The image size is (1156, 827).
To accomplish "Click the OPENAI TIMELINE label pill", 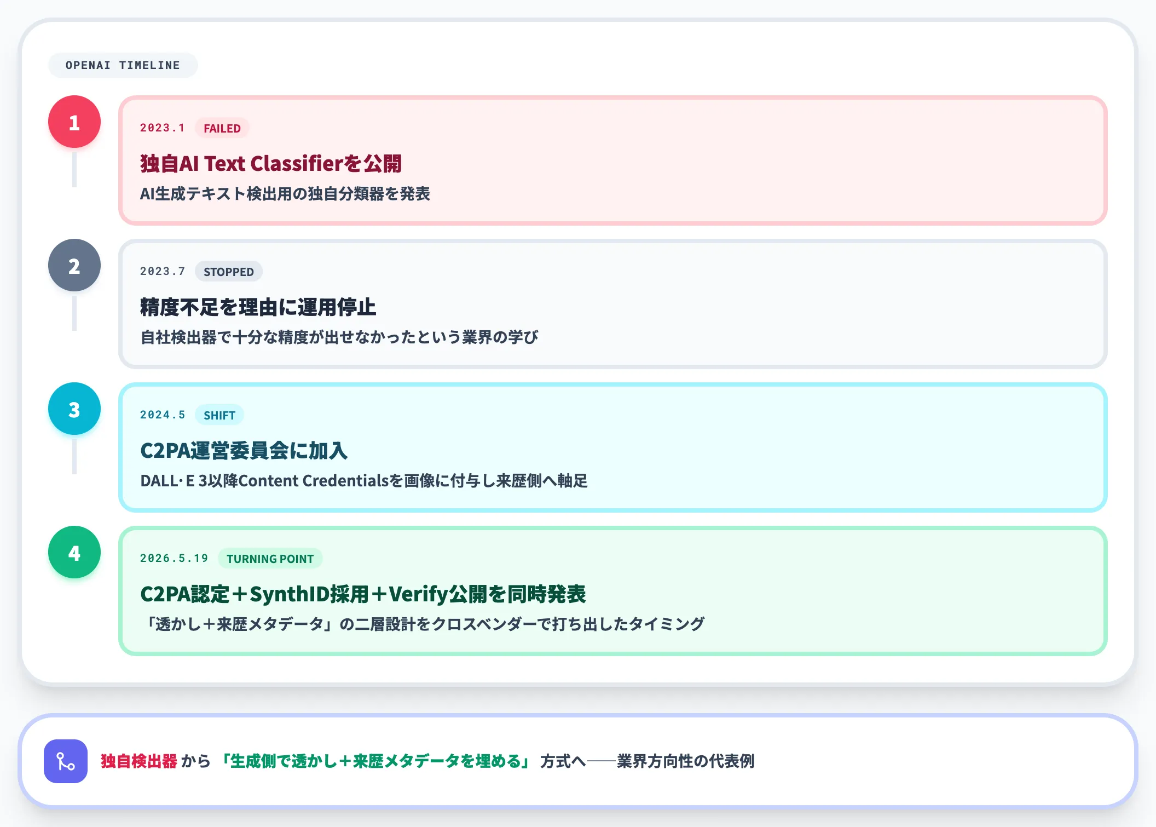I will click(123, 65).
